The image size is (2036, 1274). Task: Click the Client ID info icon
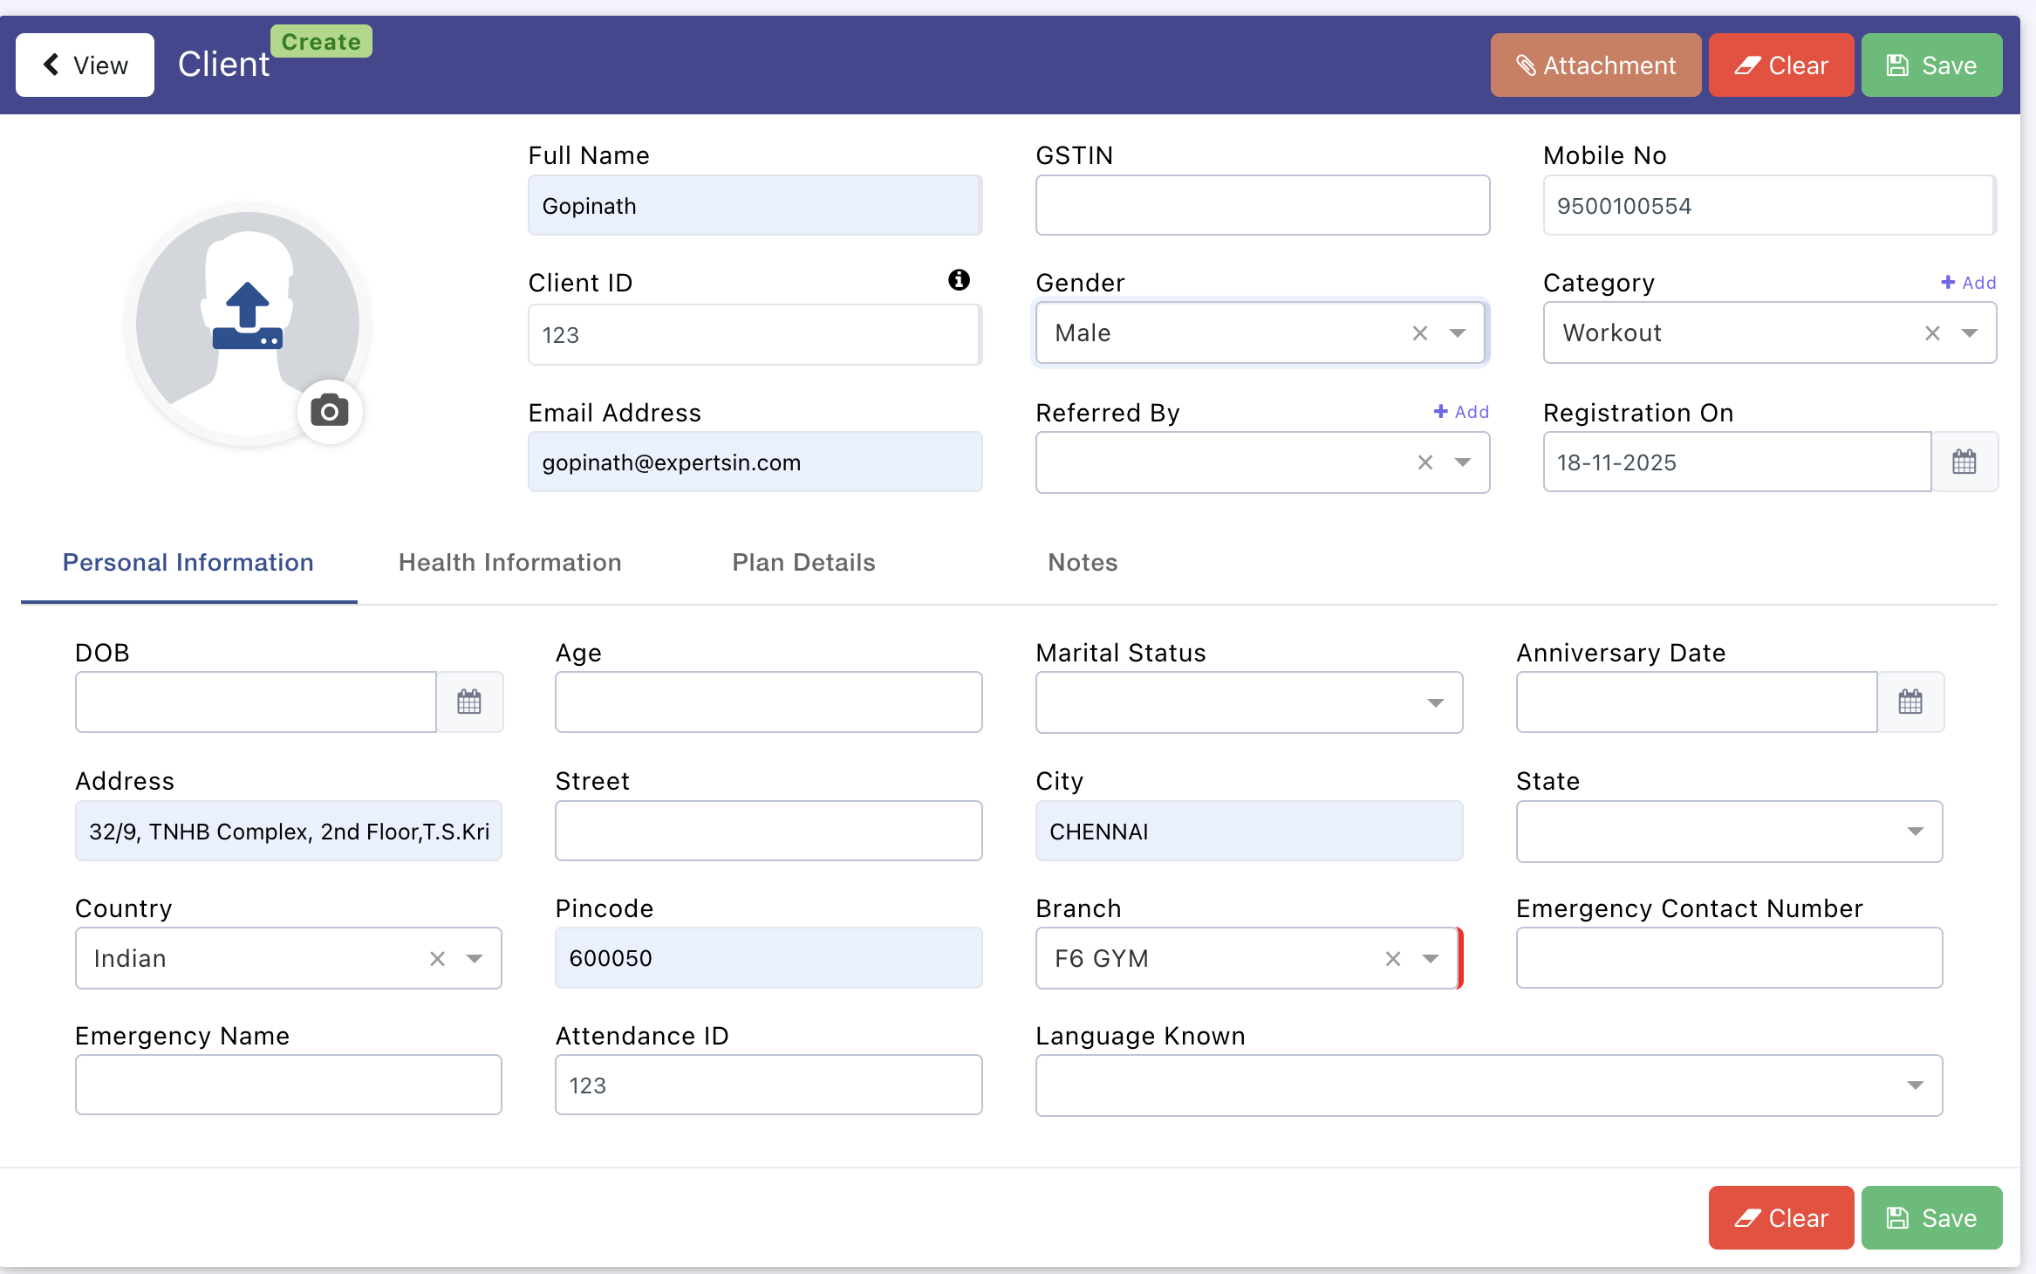(959, 280)
